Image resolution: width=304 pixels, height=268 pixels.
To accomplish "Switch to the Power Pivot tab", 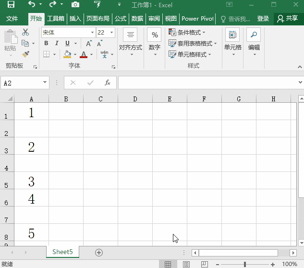I will coord(197,19).
